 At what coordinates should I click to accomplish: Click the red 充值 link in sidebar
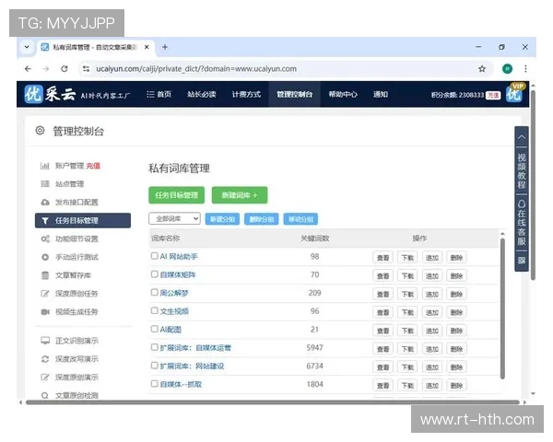93,166
